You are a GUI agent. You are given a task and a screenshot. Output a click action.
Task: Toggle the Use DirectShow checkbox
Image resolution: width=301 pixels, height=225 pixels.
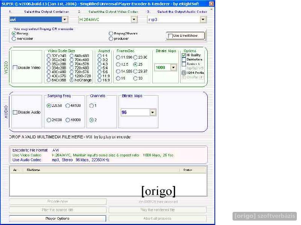click(x=170, y=36)
